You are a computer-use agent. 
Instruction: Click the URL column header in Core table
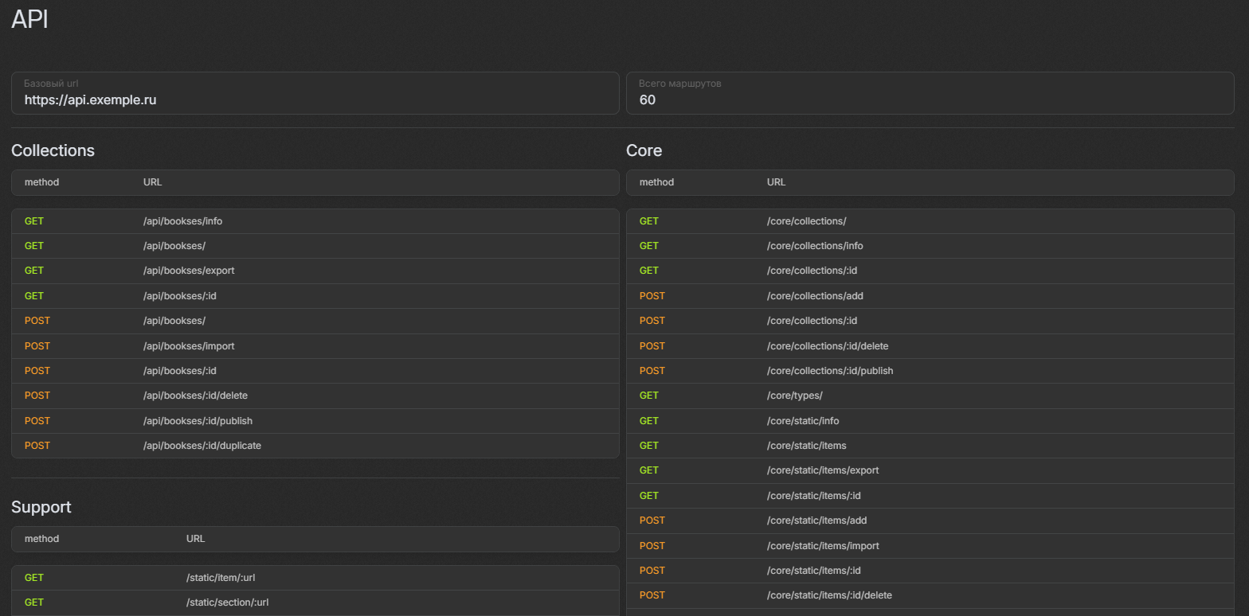(776, 182)
